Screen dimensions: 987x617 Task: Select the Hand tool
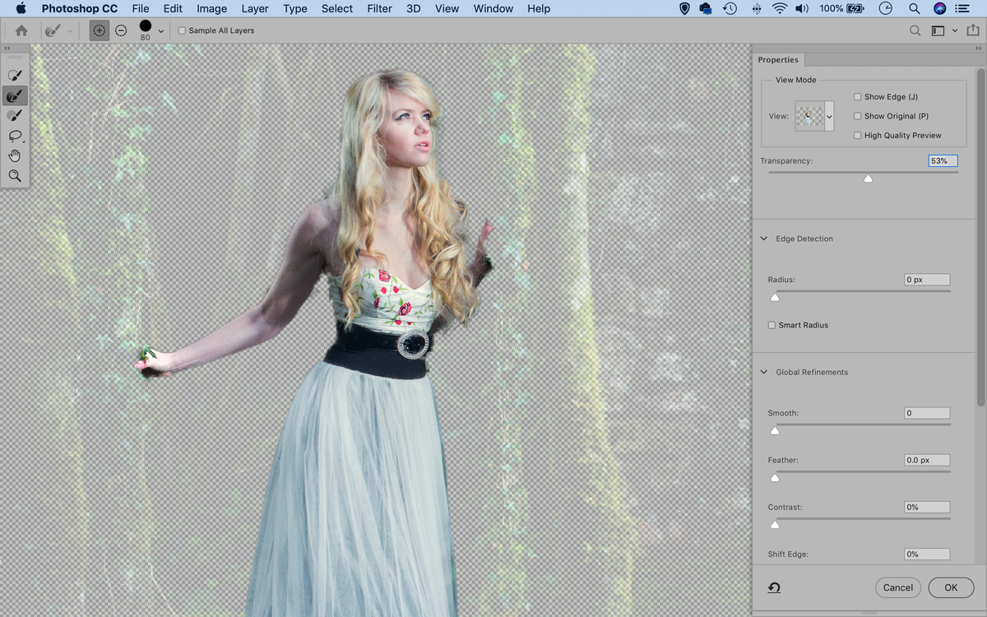coord(14,155)
